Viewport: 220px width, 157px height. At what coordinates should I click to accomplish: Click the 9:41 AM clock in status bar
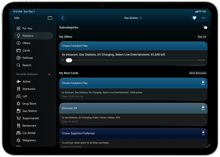point(18,12)
